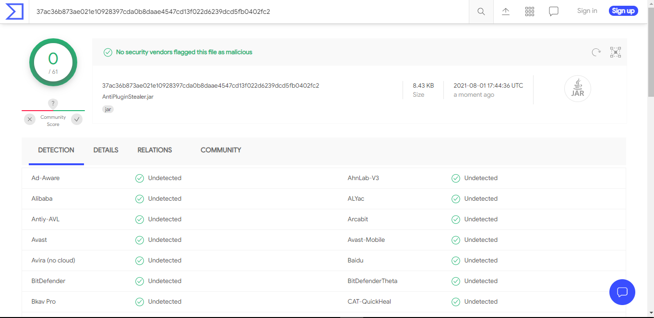Switch to the RELATIONS tab
This screenshot has height=318, width=654.
(x=155, y=150)
